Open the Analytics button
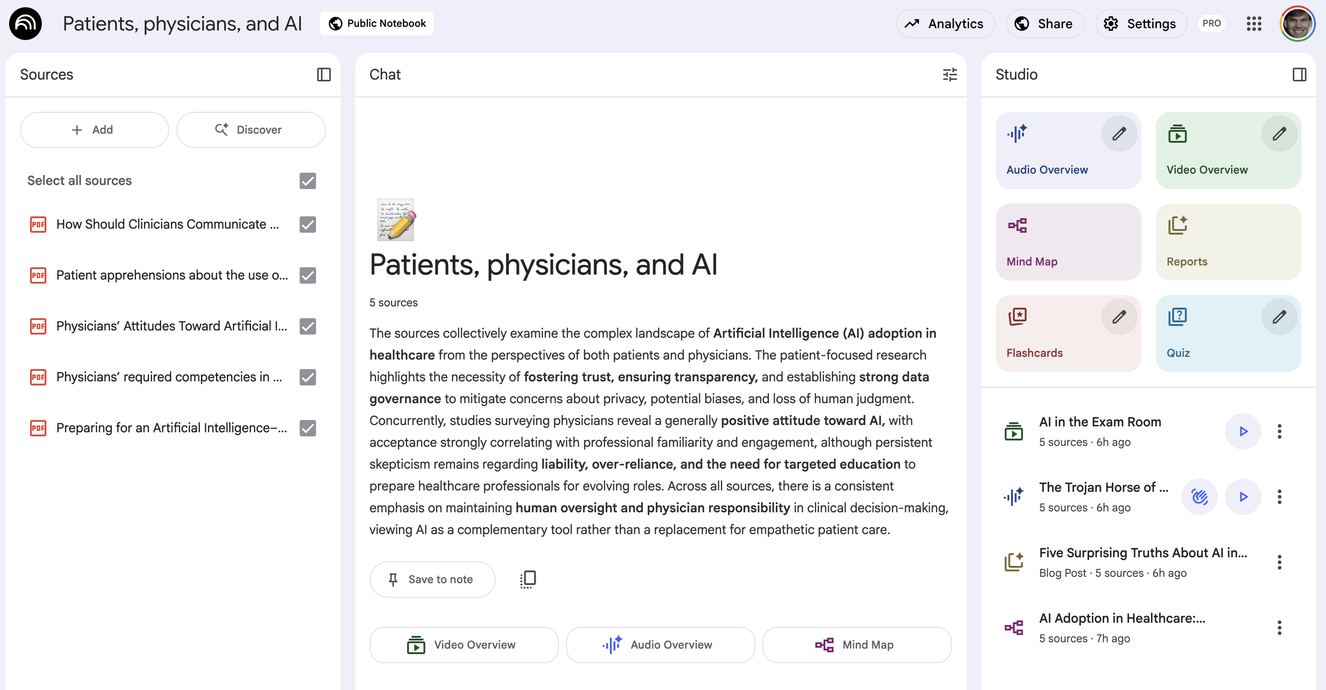 945,24
